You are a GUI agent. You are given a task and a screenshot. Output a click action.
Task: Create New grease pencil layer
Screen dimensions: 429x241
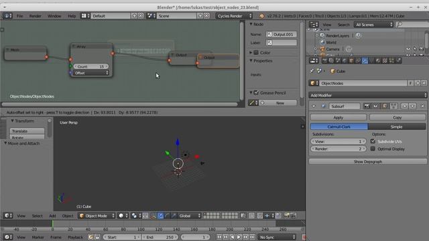(x=278, y=103)
